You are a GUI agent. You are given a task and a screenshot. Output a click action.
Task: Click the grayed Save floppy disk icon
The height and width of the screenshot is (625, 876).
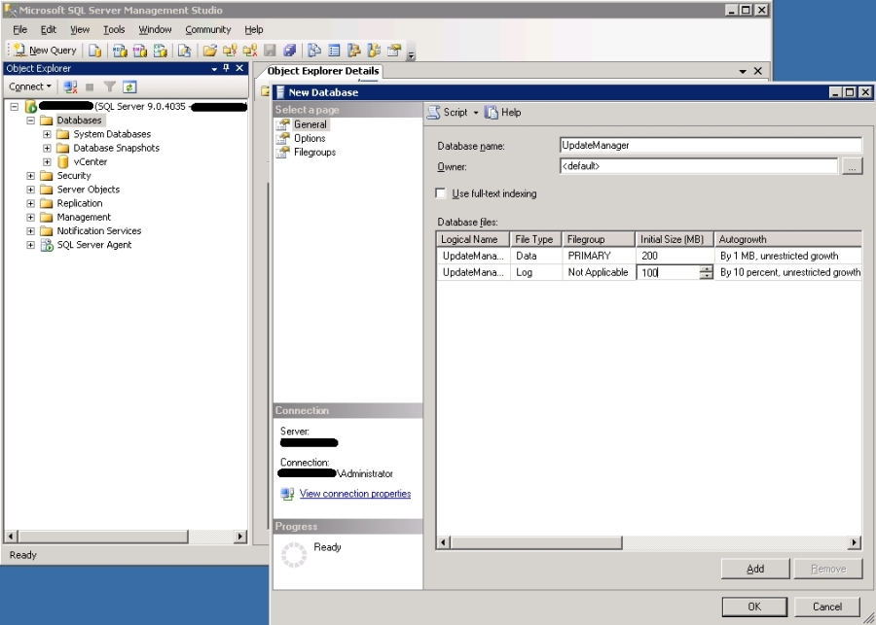270,51
